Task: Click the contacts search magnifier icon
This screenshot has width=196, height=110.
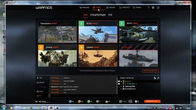Action: [158, 78]
